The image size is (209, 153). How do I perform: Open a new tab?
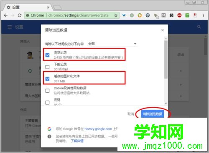[57, 8]
